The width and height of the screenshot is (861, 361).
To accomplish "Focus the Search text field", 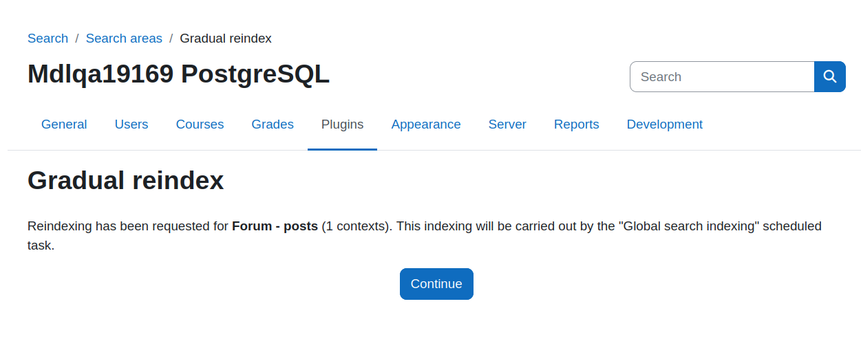I will pyautogui.click(x=722, y=76).
